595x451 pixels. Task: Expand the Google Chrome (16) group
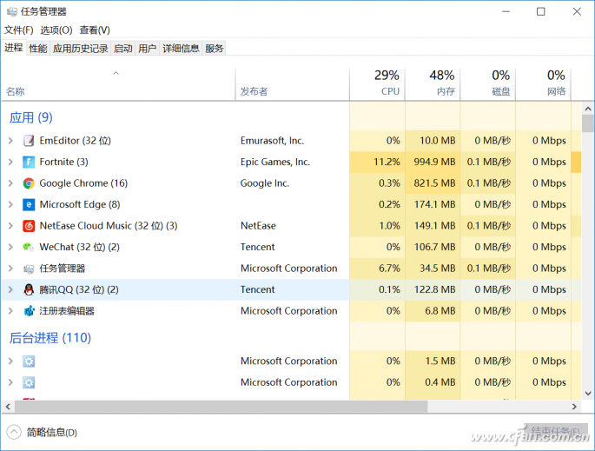click(x=10, y=183)
